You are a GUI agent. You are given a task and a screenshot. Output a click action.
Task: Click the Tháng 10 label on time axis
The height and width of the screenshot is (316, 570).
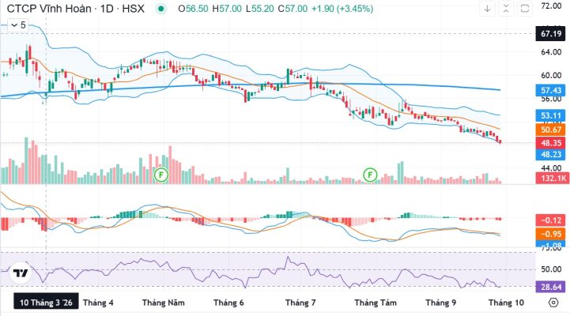506,303
